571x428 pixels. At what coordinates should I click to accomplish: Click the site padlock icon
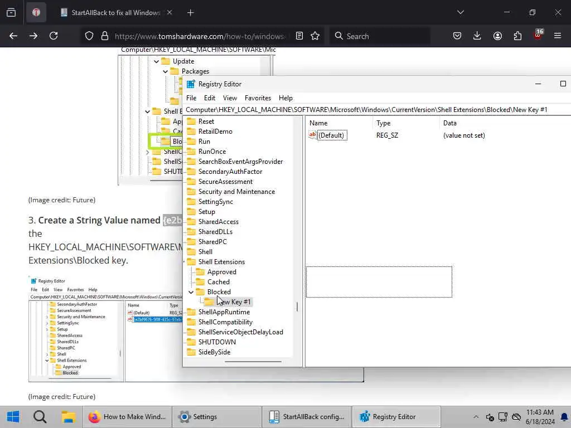point(105,36)
